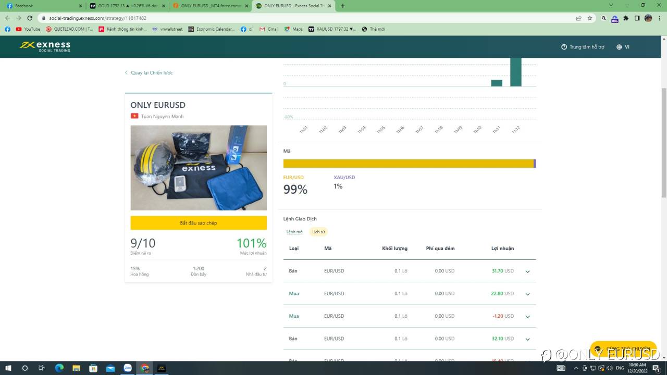Image resolution: width=667 pixels, height=375 pixels.
Task: Click the yellow EUR/USD allocation bar
Action: [409, 164]
